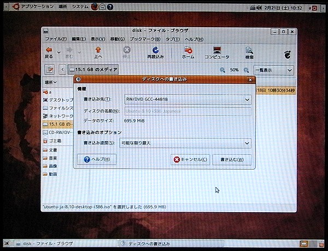Click the show desktop icon in bottom panel
The image size is (328, 251).
pos(7,243)
